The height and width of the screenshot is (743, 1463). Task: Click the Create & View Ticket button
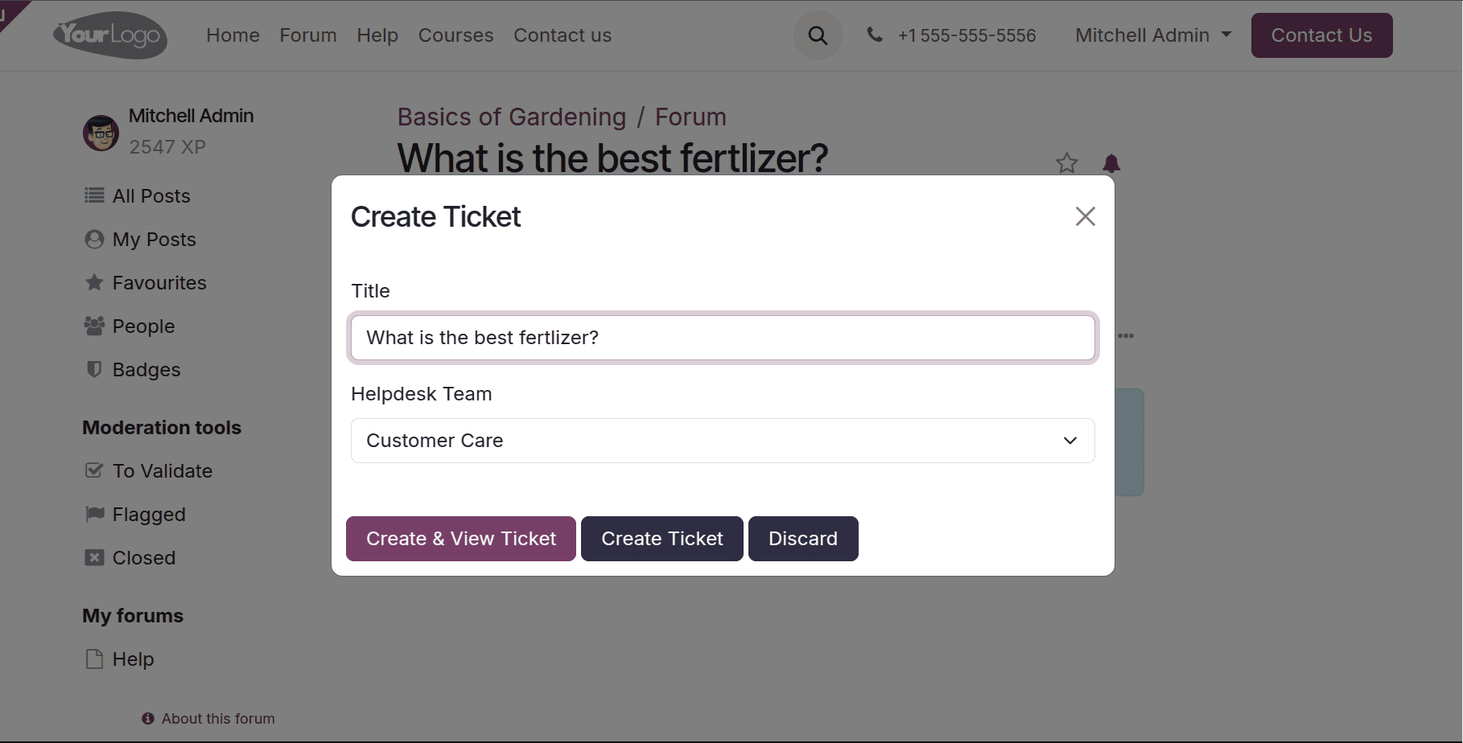(460, 539)
